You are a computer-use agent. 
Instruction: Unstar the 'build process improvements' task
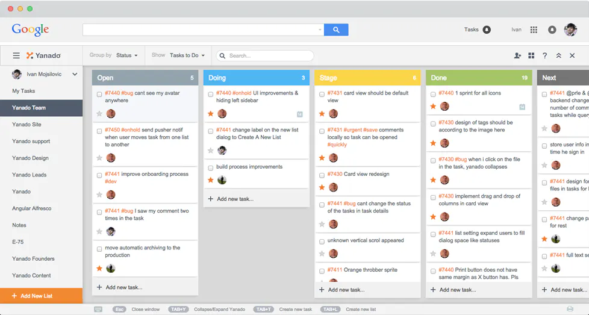[210, 180]
